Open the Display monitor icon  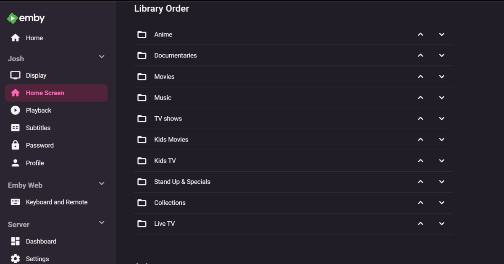point(16,75)
